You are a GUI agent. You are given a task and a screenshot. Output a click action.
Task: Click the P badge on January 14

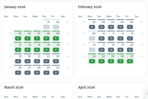click(37, 50)
